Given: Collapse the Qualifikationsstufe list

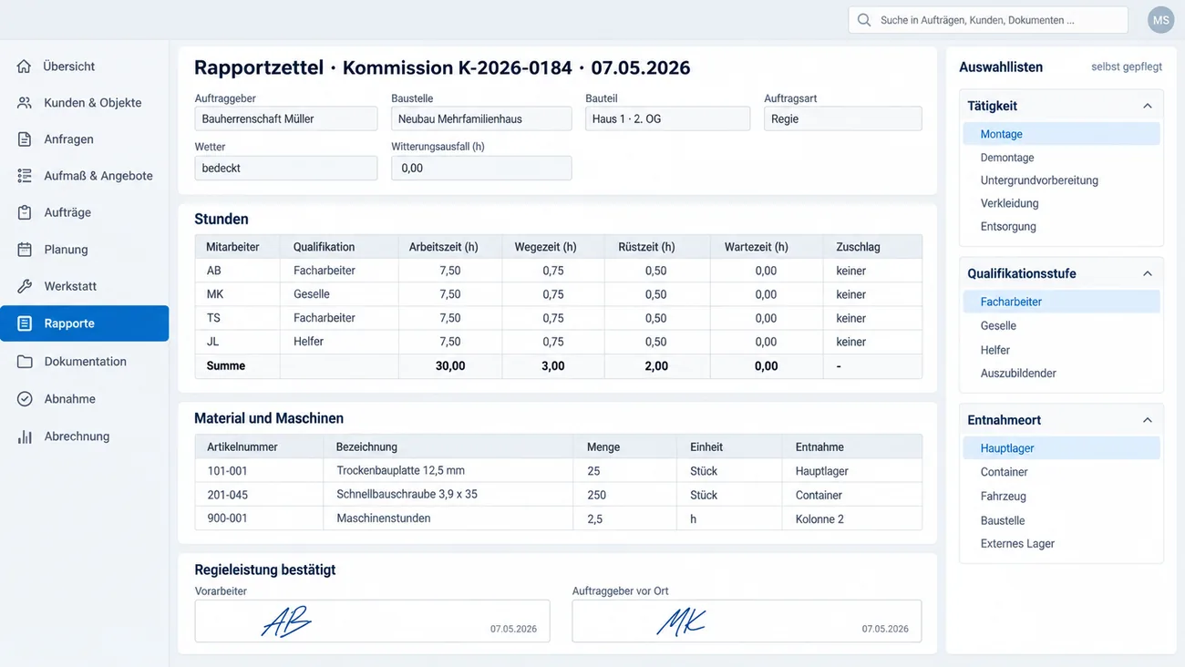Looking at the screenshot, I should 1147,273.
